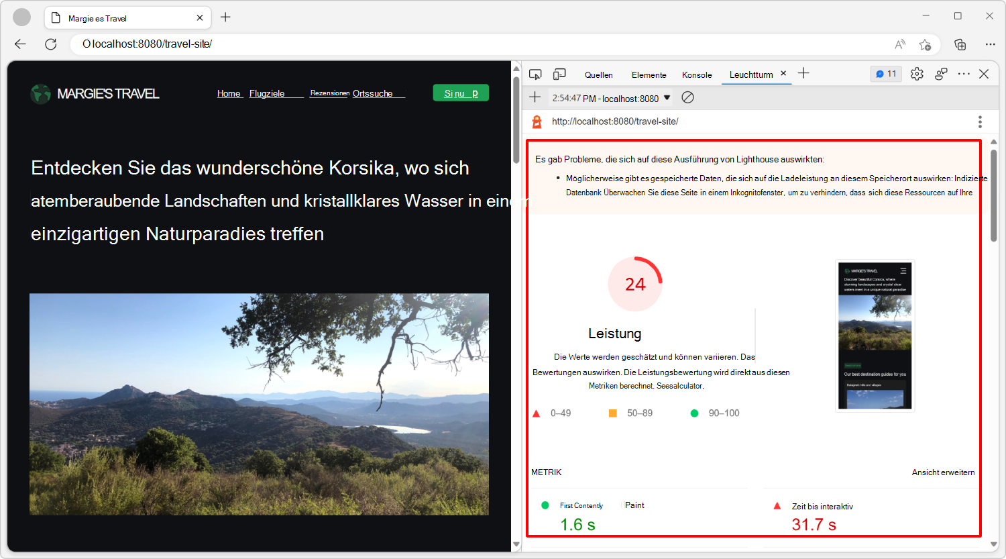1006x559 pixels.
Task: Switch to the Konsole panel
Action: point(696,74)
